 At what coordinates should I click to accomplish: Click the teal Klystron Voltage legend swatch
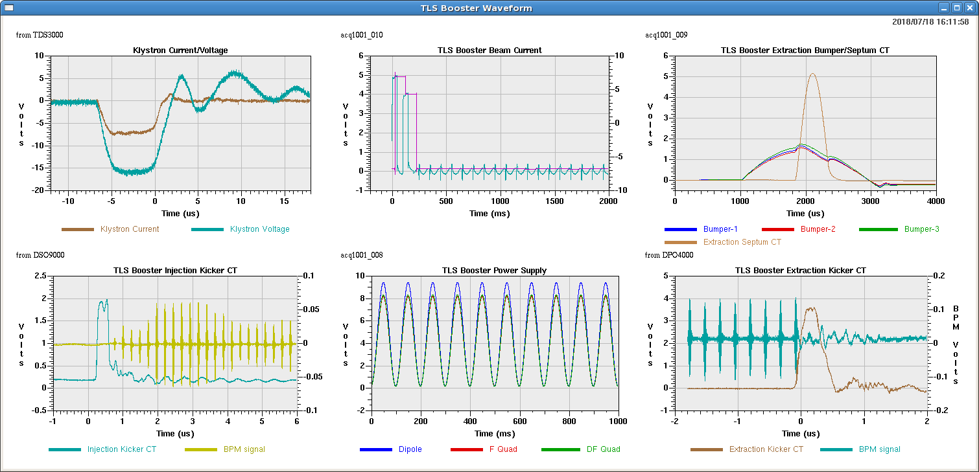(207, 229)
